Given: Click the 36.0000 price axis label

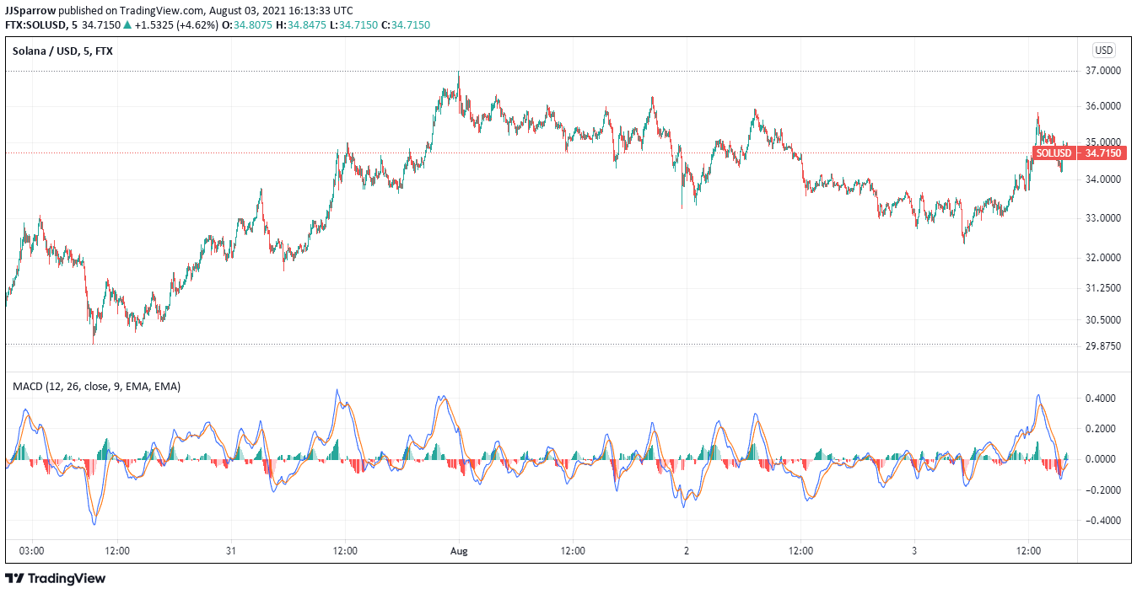Looking at the screenshot, I should pos(1103,106).
